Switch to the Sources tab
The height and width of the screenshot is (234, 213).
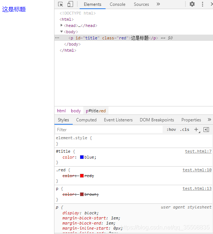(x=141, y=4)
